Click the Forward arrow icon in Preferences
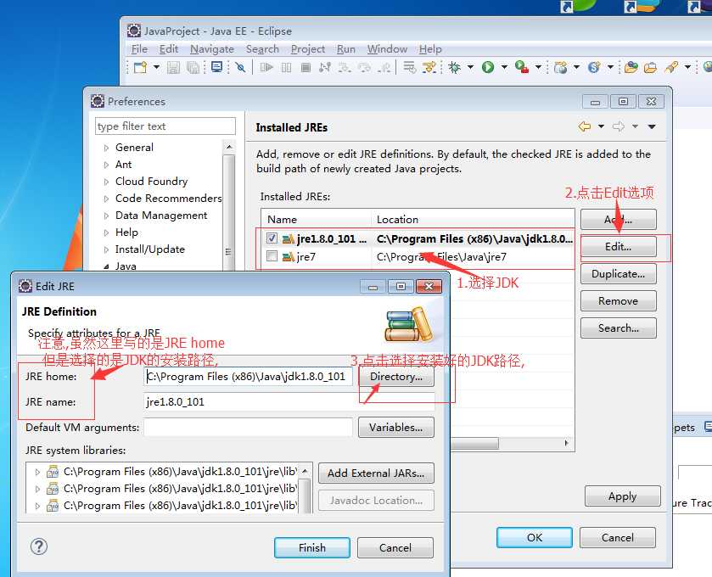This screenshot has width=712, height=577. click(619, 126)
